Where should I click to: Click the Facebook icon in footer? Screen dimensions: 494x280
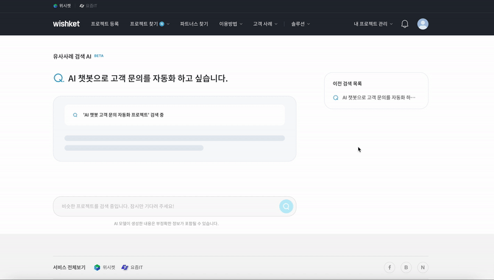(390, 267)
